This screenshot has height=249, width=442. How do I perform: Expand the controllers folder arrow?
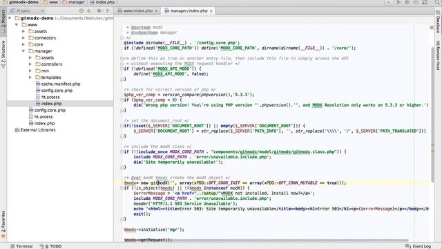(x=30, y=64)
